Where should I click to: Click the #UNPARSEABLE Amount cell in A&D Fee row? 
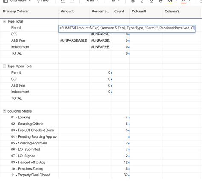(x=74, y=40)
